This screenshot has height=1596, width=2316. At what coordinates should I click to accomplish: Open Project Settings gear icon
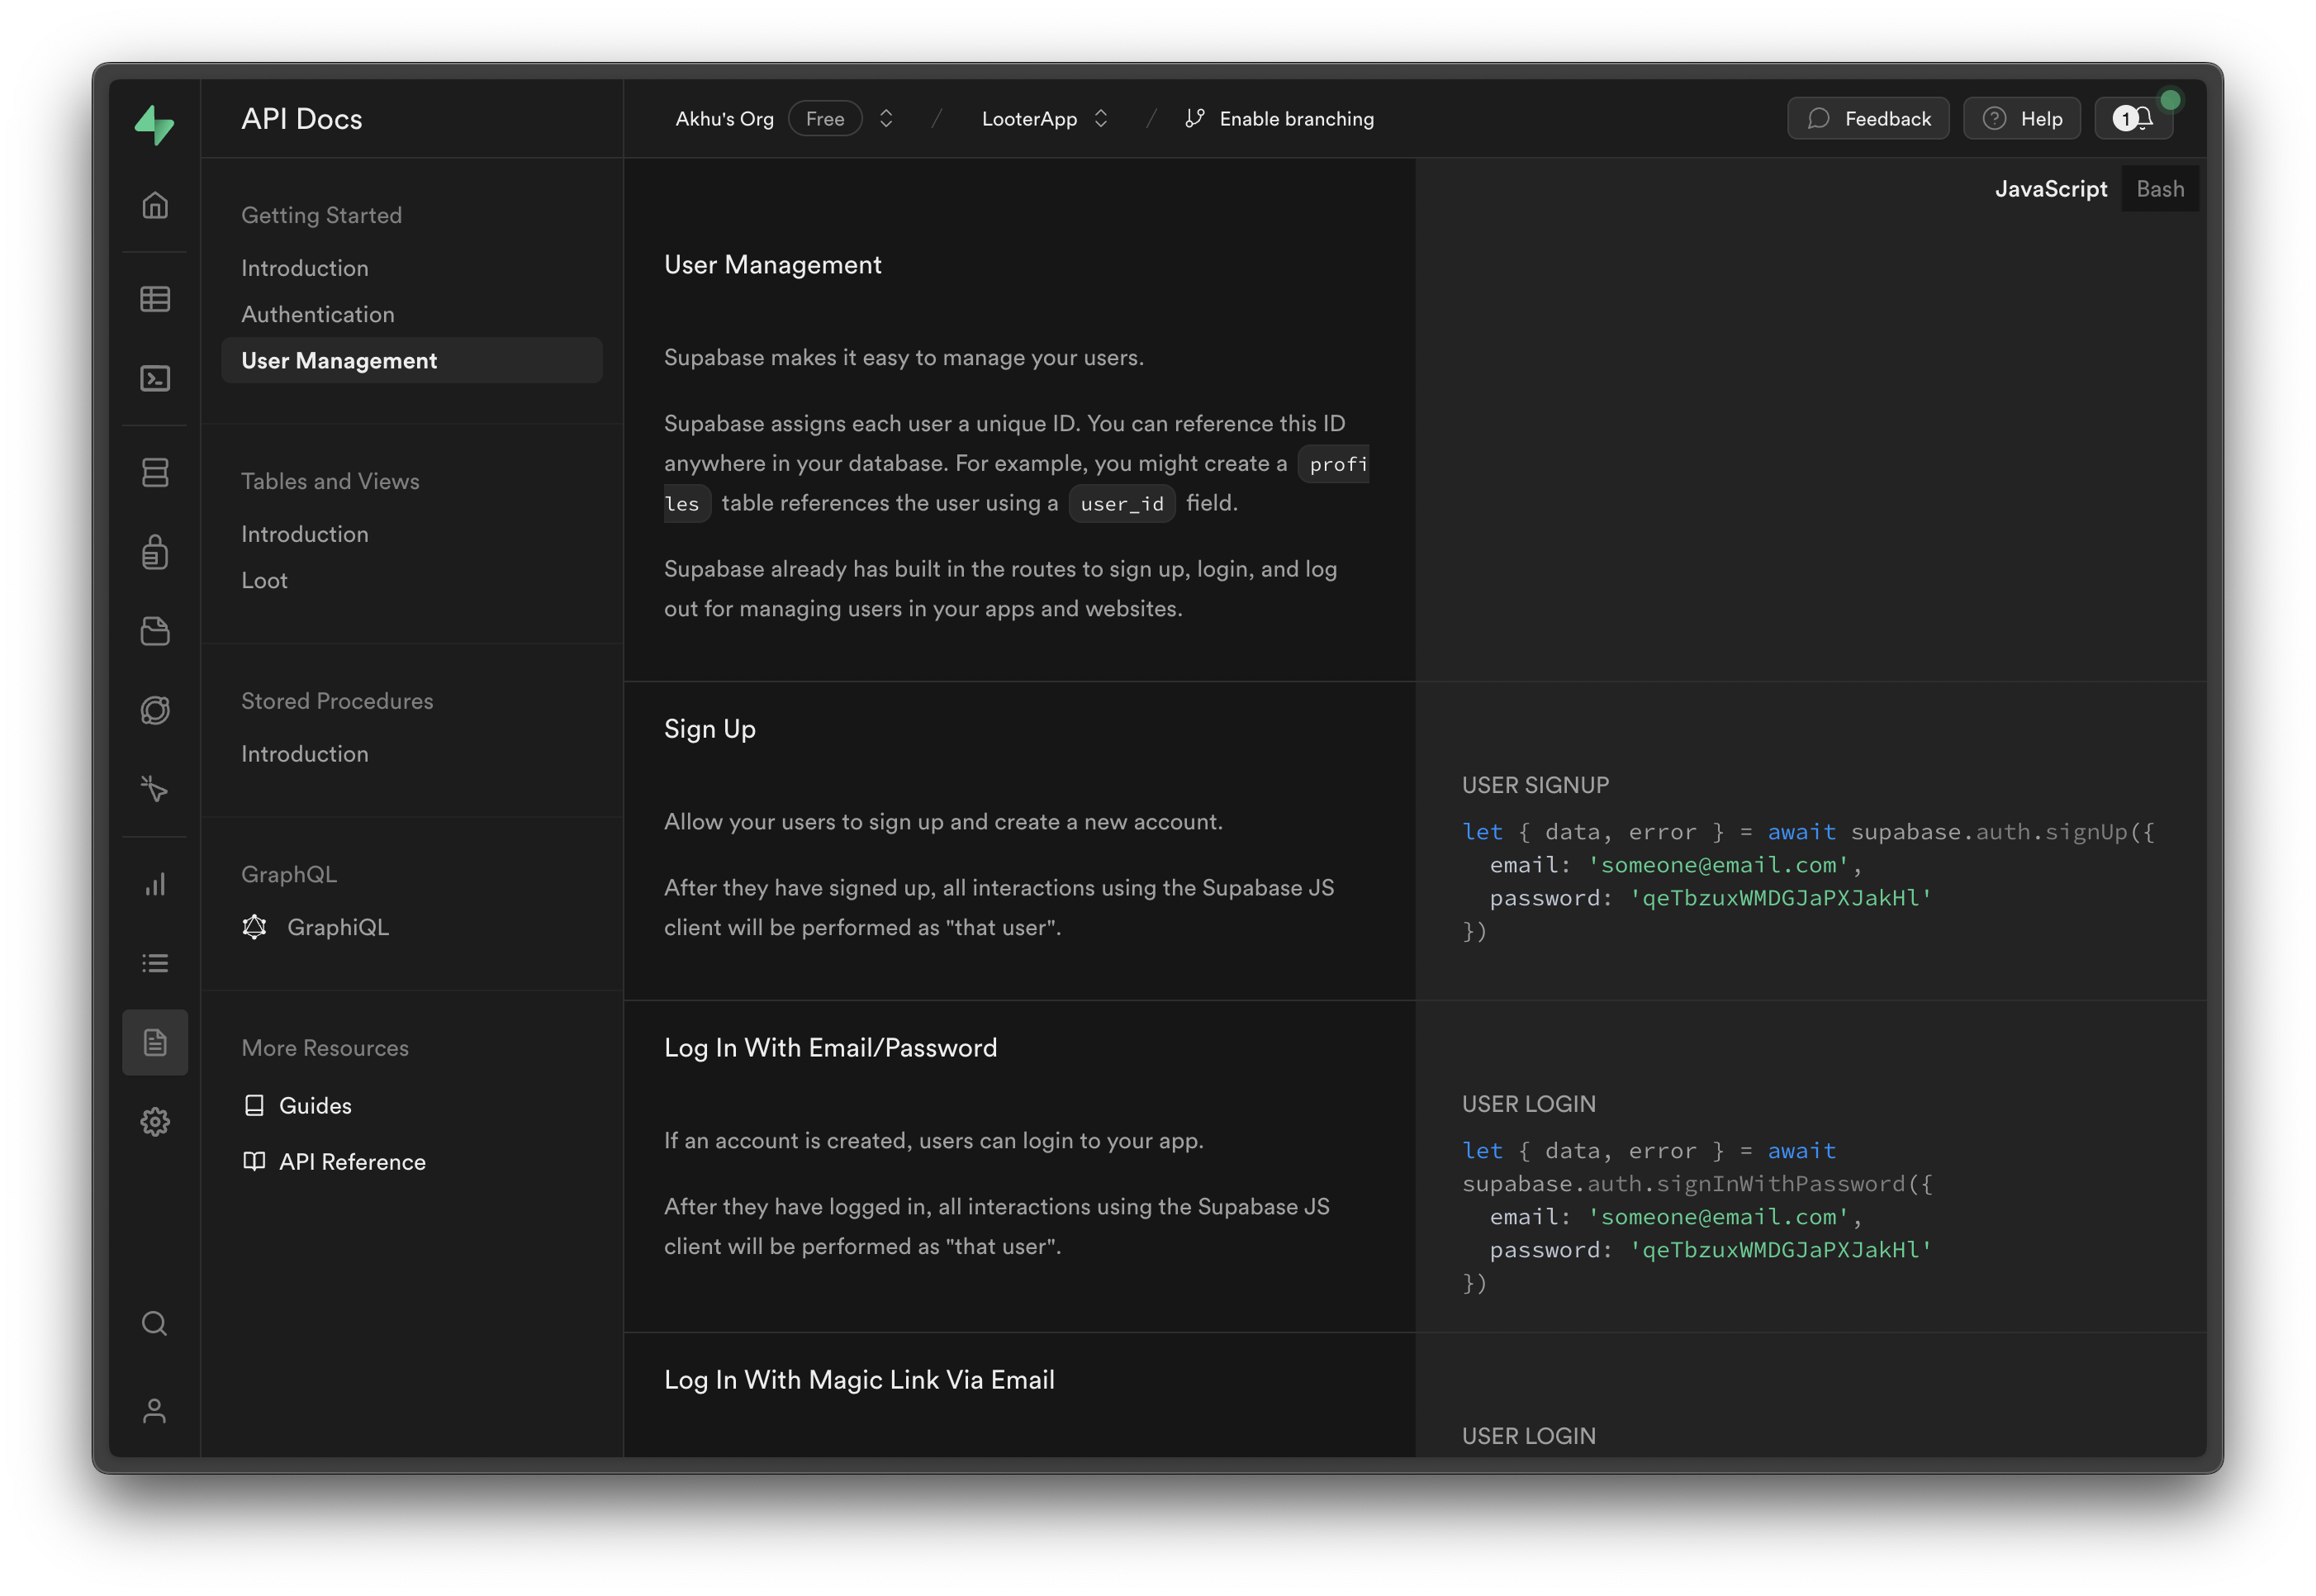point(155,1121)
